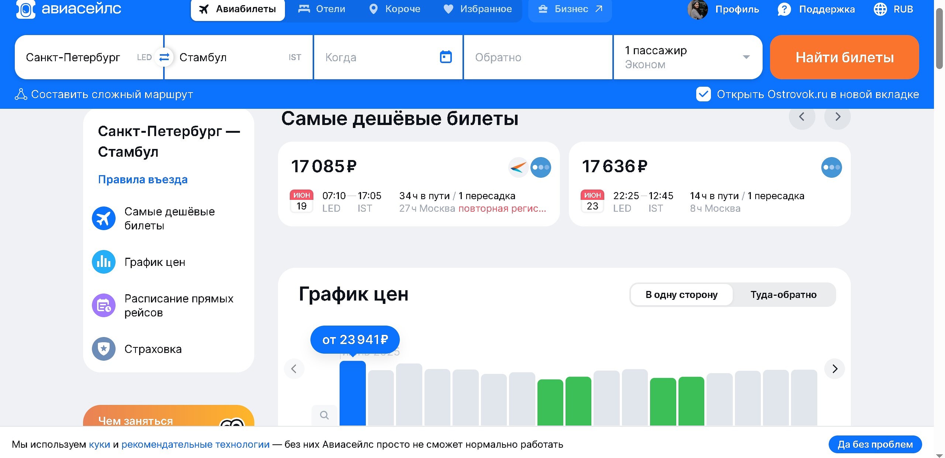Click the magnifier icon beside price chart

pos(324,415)
